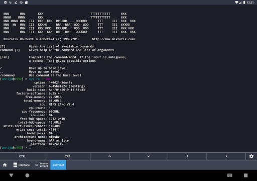257x181 pixels.
Task: Tap the down arrow key button
Action: tap(149, 156)
